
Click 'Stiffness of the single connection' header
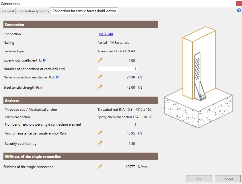click(x=81, y=157)
